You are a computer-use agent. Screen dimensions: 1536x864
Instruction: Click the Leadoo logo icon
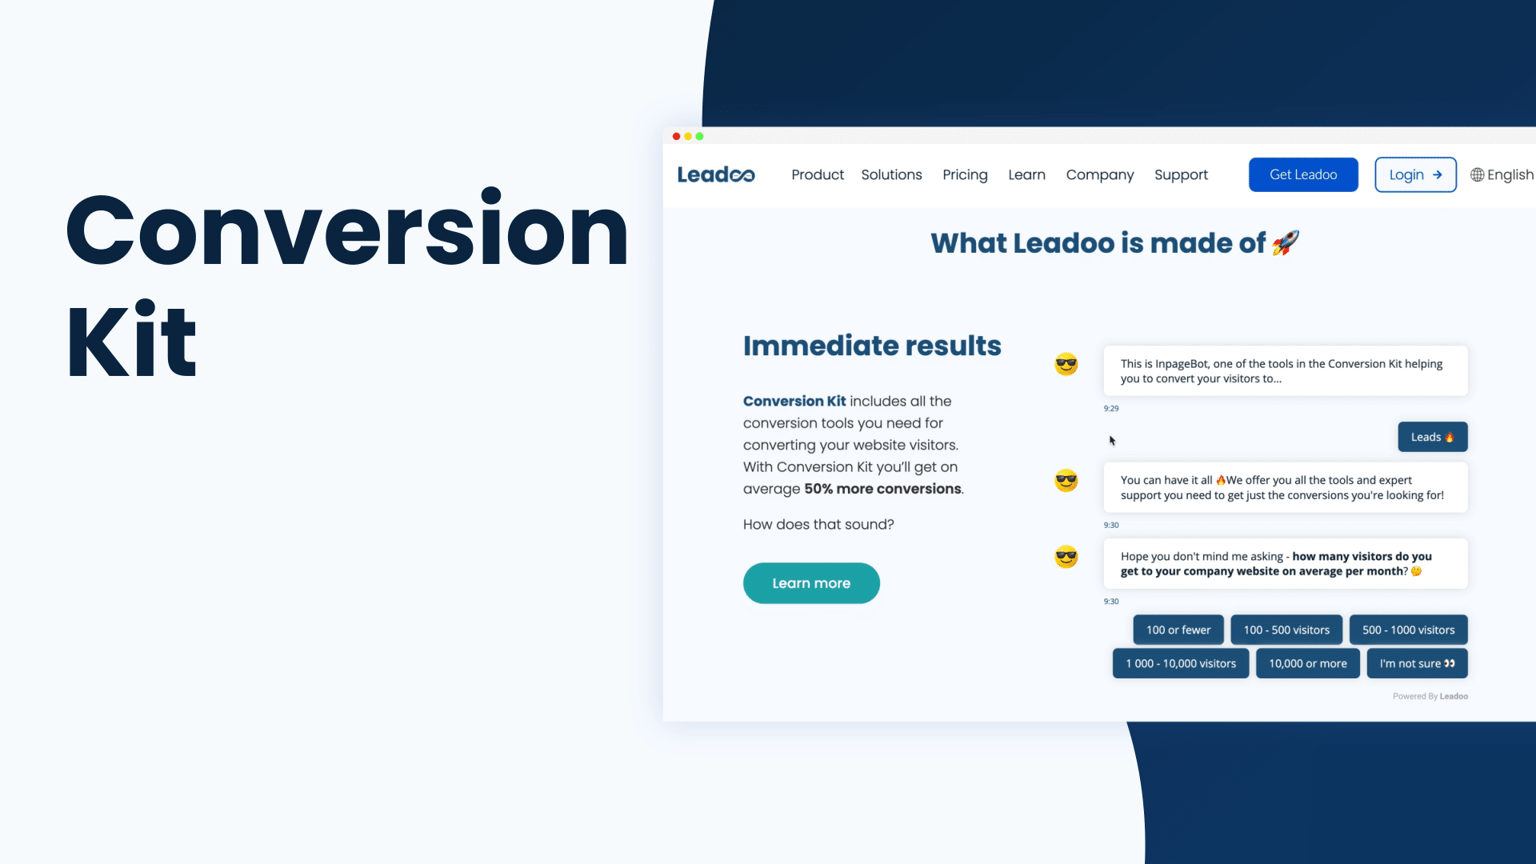(715, 174)
